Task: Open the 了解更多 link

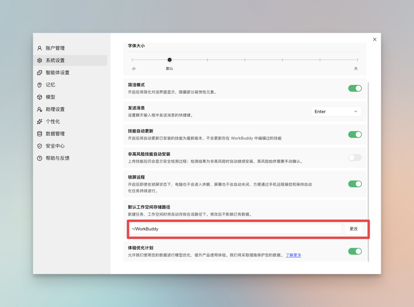Action: click(293, 255)
